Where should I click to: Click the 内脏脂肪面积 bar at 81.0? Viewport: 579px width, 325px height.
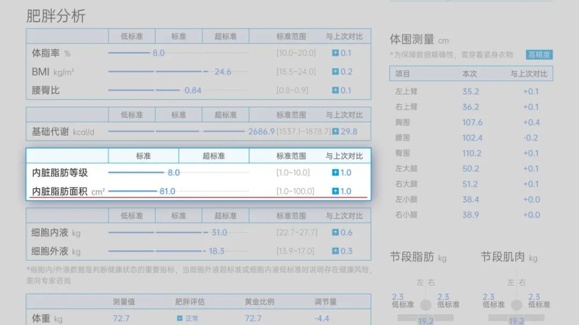132,192
